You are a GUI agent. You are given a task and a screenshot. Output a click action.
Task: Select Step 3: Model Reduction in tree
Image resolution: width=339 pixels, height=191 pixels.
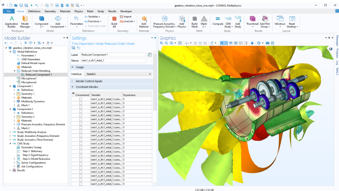pos(36,159)
